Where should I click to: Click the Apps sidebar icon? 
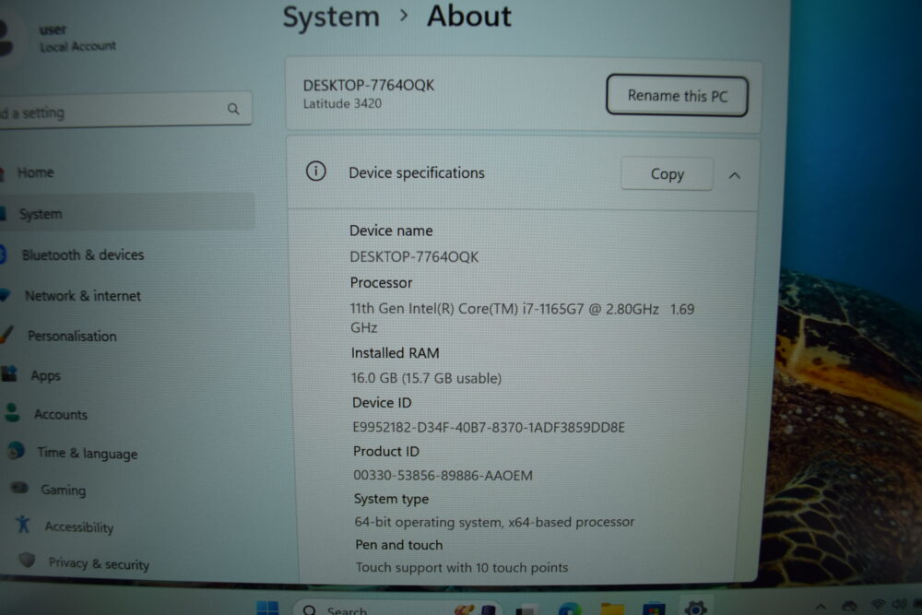pyautogui.click(x=9, y=374)
